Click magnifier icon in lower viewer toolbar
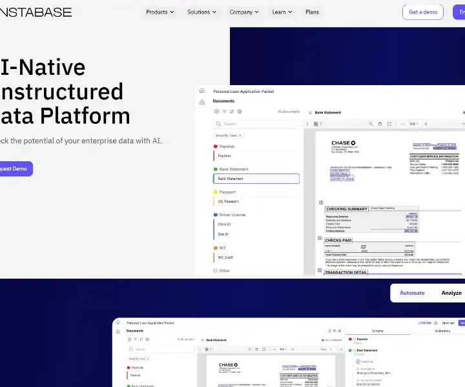 tap(250, 350)
